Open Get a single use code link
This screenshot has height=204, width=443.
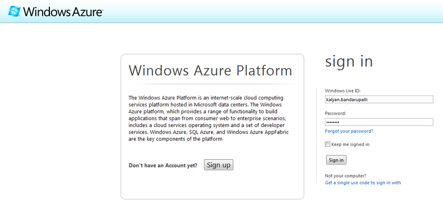click(363, 182)
